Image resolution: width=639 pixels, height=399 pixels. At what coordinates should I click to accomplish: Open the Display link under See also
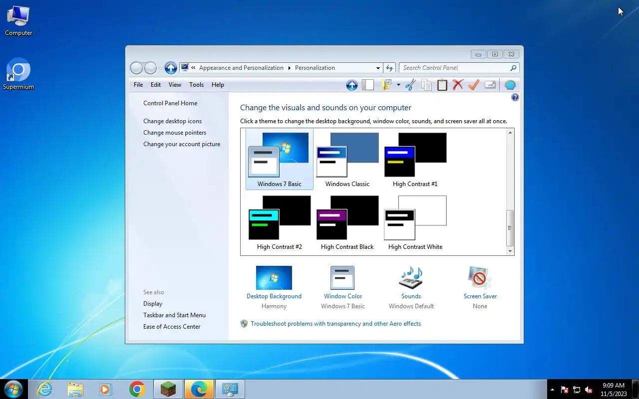(x=153, y=304)
